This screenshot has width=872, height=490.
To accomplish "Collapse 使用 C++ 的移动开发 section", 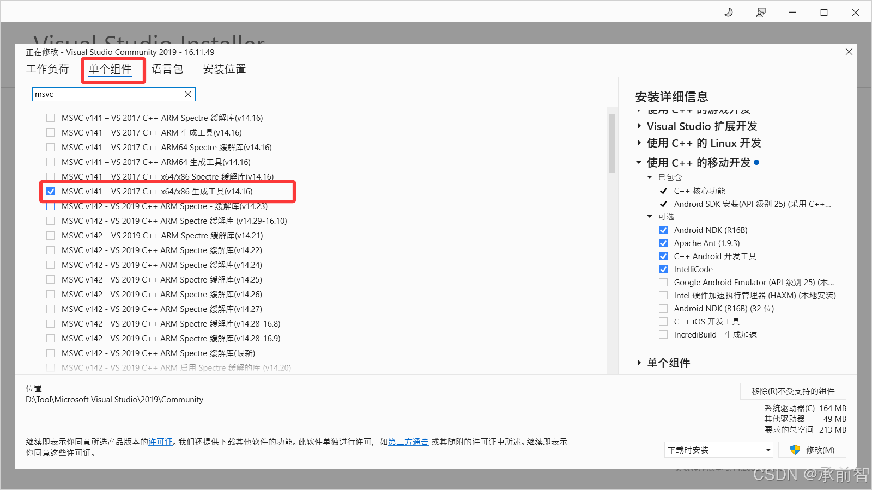I will coord(639,163).
